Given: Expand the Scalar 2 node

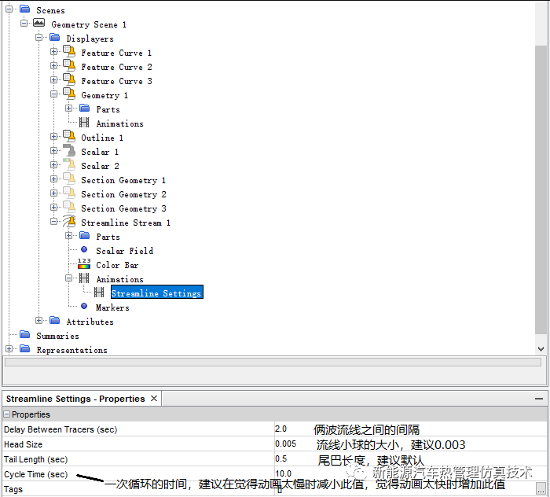Looking at the screenshot, I should click(53, 164).
